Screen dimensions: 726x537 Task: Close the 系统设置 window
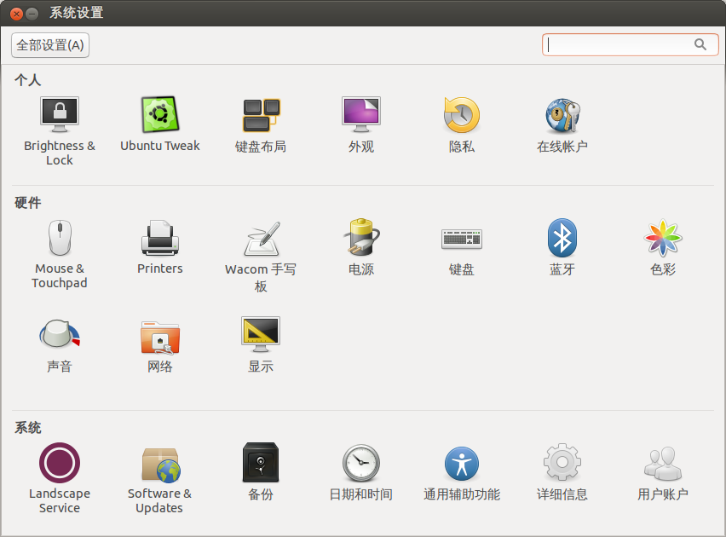(x=17, y=14)
